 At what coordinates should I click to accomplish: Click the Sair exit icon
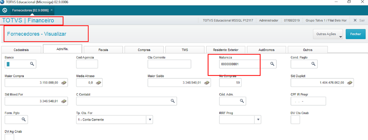click(355, 20)
